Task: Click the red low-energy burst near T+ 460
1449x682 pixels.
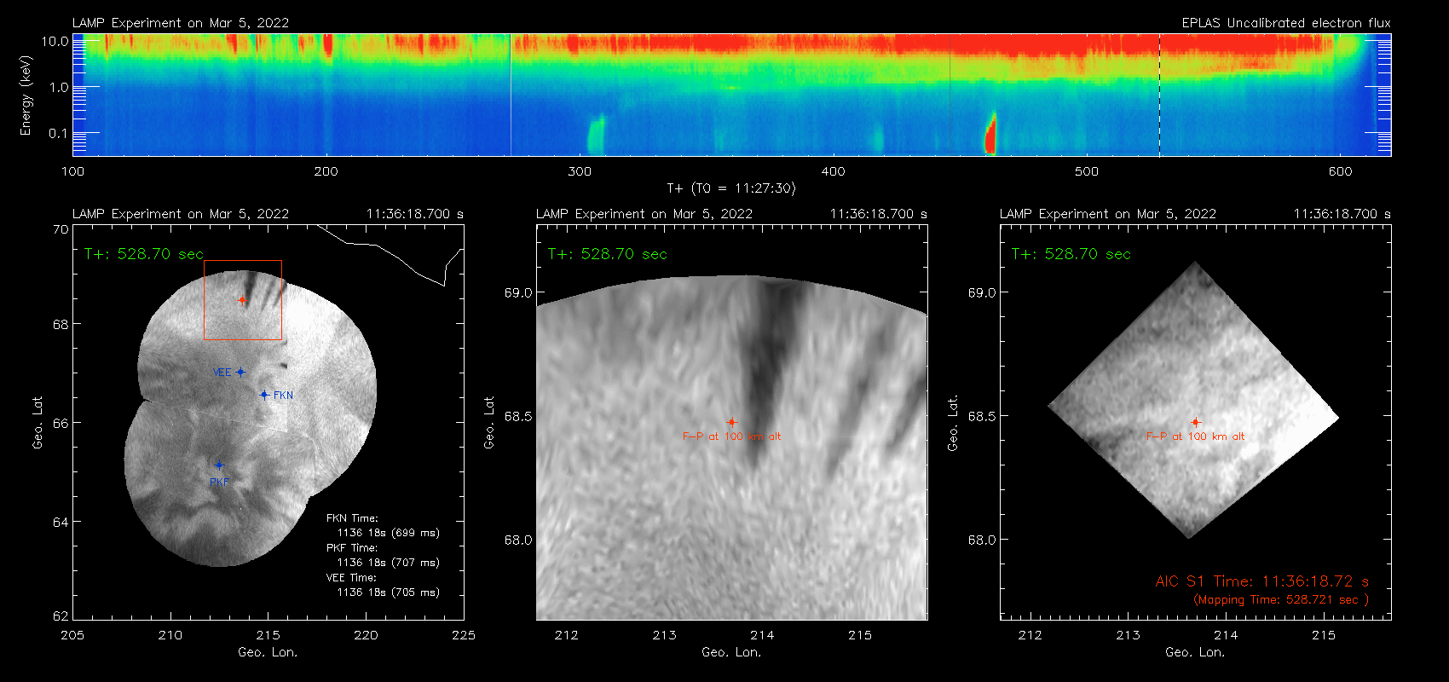Action: pos(990,133)
